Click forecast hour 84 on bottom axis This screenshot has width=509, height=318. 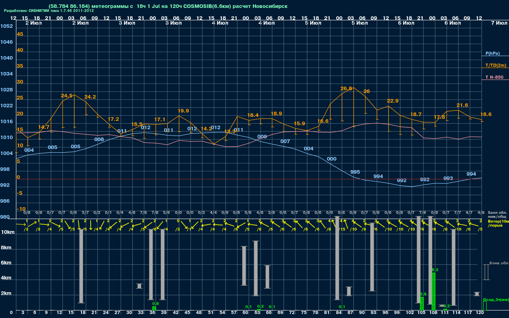click(338, 313)
